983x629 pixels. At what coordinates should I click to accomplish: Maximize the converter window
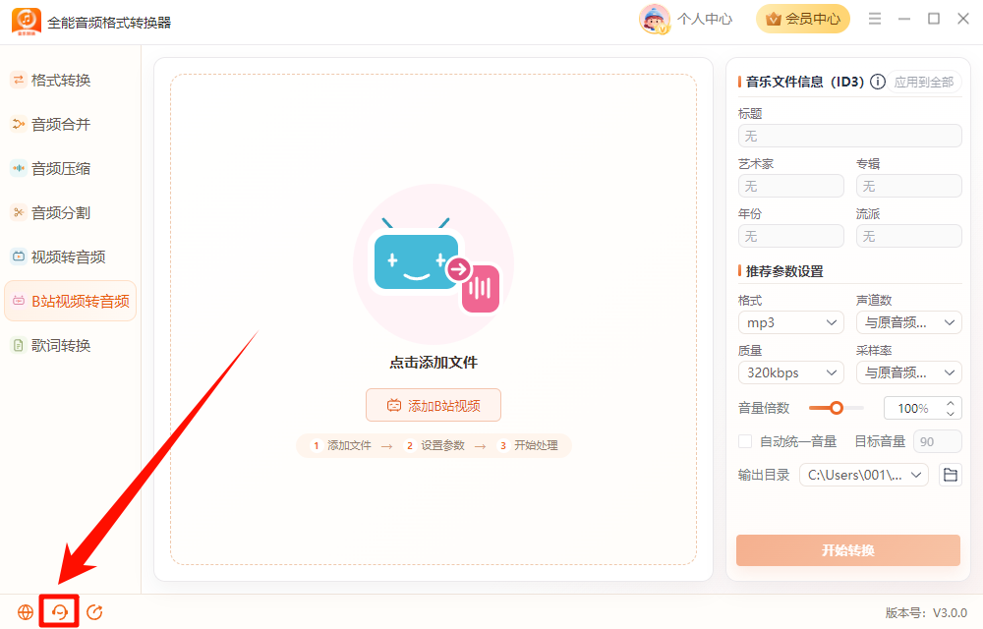pyautogui.click(x=934, y=19)
